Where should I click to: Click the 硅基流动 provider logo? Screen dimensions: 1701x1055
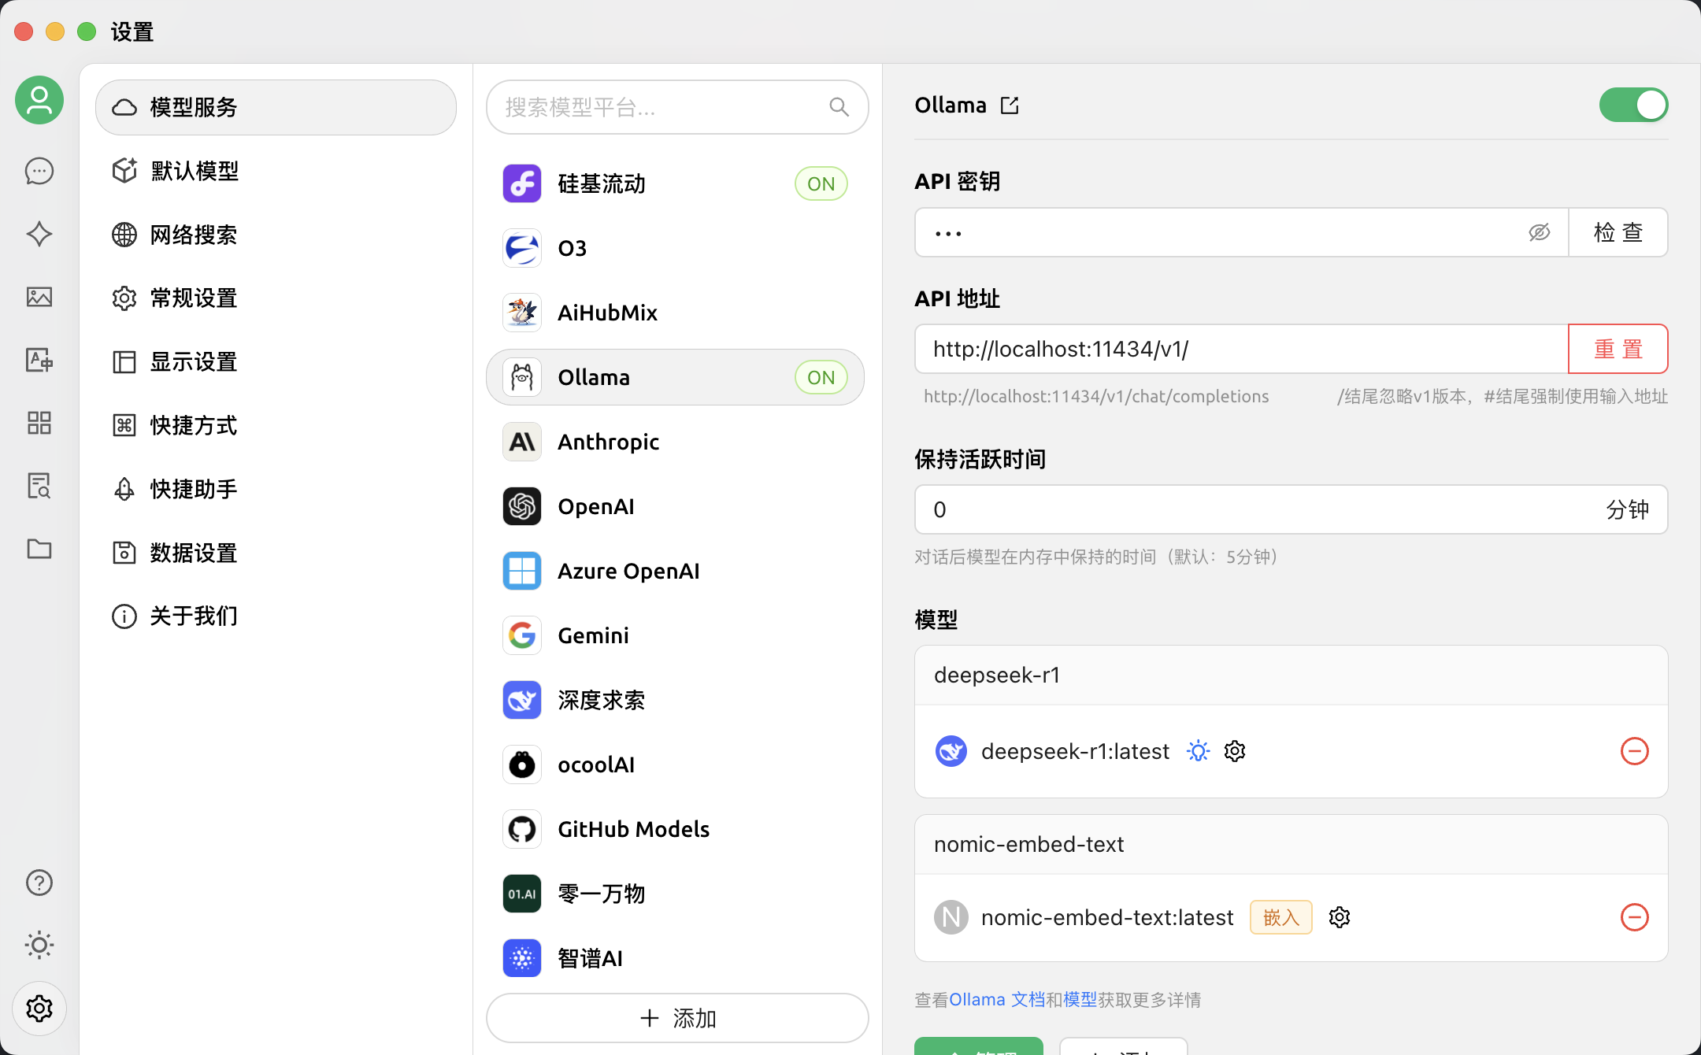coord(522,183)
